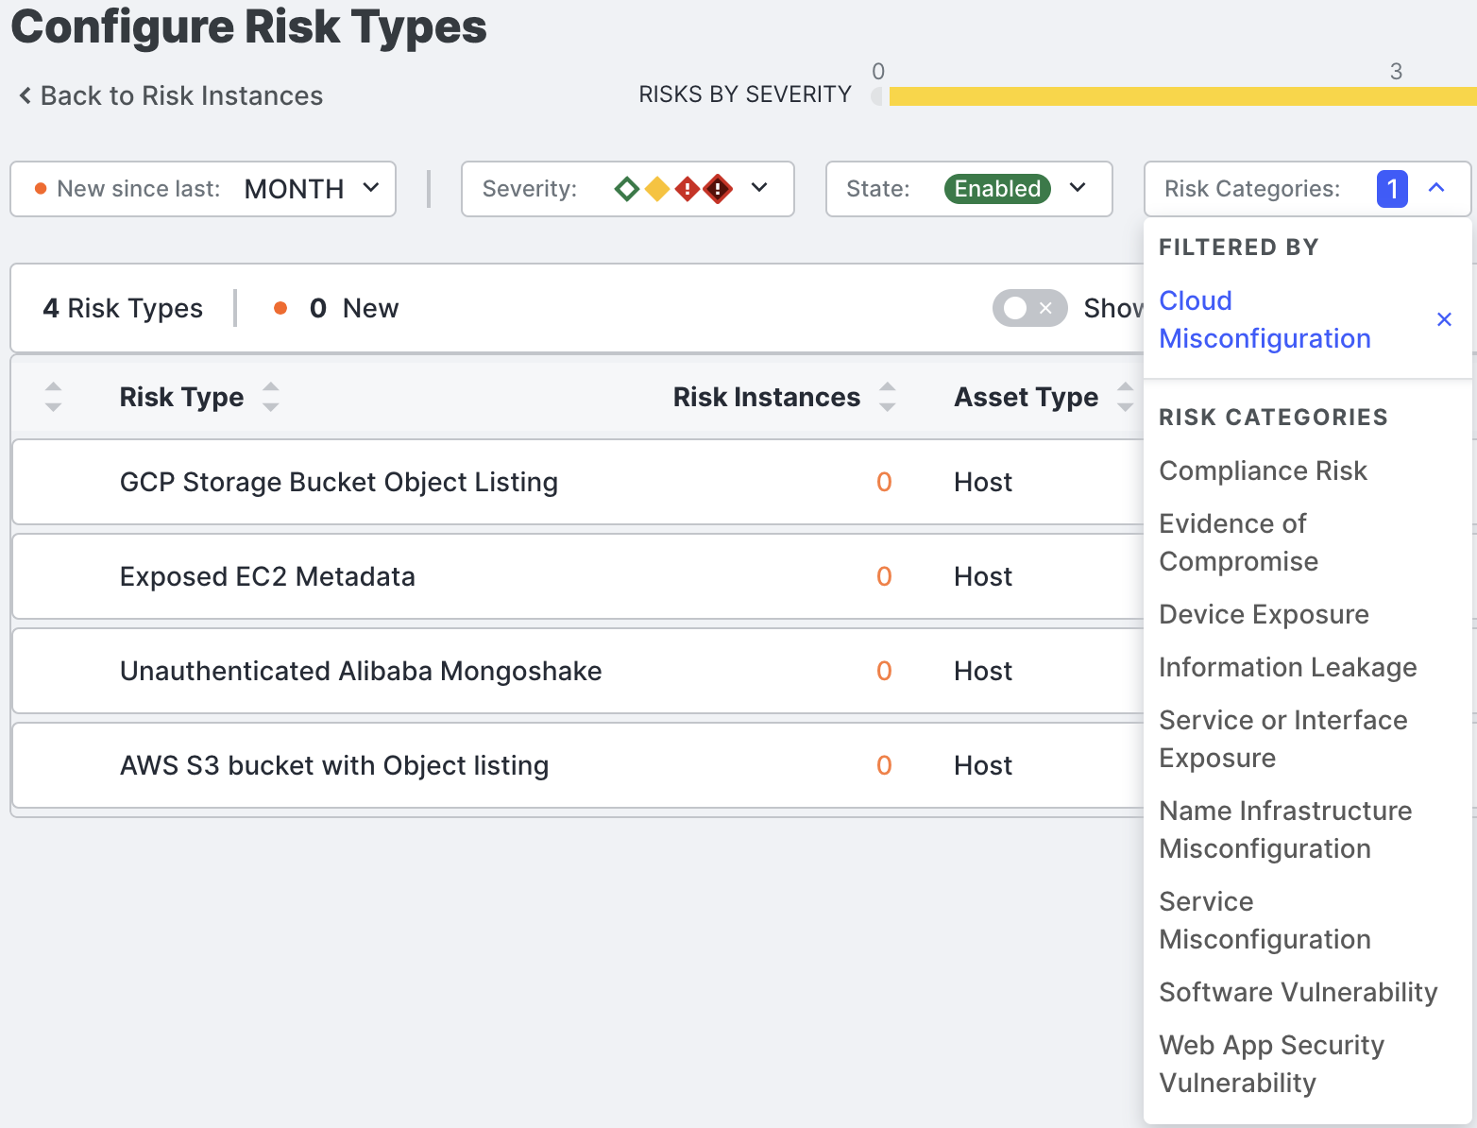Sort by Risk Instances column arrows
The height and width of the screenshot is (1128, 1477).
(x=887, y=397)
